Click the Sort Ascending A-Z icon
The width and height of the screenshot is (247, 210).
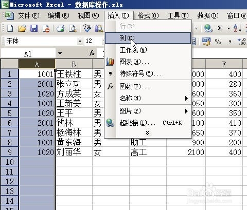coord(238,28)
